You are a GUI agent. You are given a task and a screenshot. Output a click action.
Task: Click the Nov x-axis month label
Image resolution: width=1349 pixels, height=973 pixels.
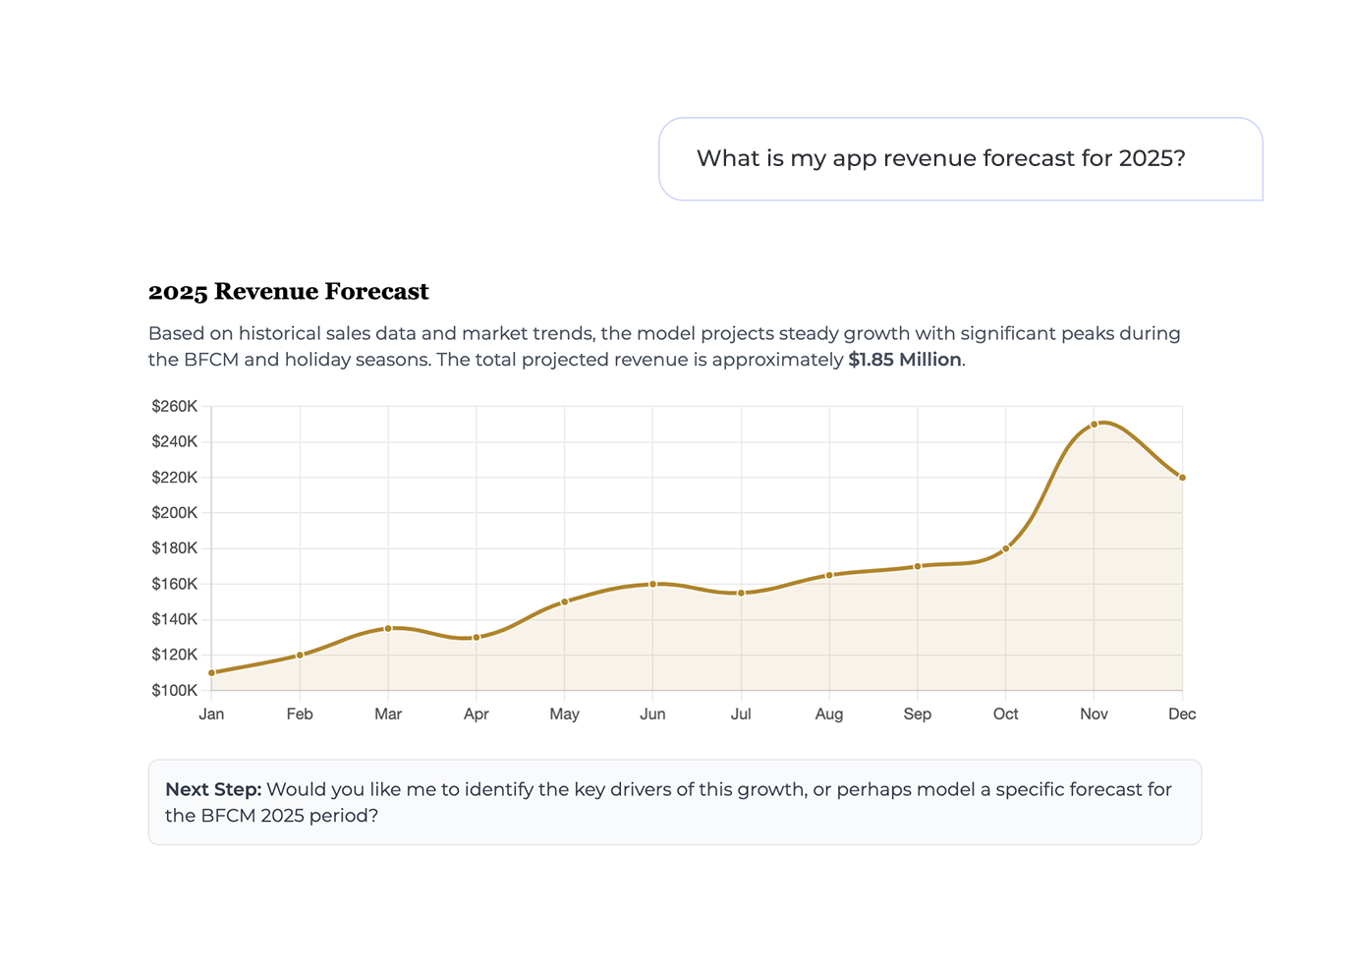pyautogui.click(x=1094, y=715)
